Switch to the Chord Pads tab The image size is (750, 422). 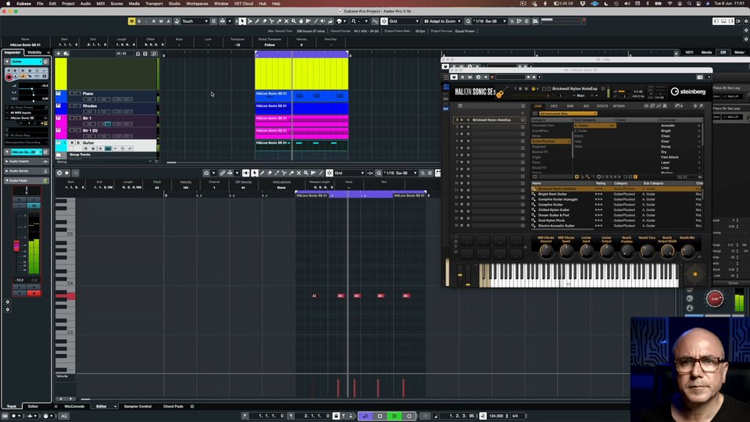(x=173, y=406)
